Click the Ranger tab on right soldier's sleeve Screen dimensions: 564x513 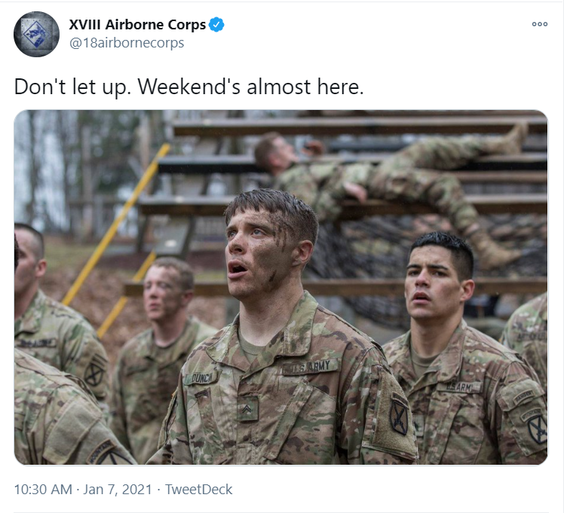click(x=523, y=396)
